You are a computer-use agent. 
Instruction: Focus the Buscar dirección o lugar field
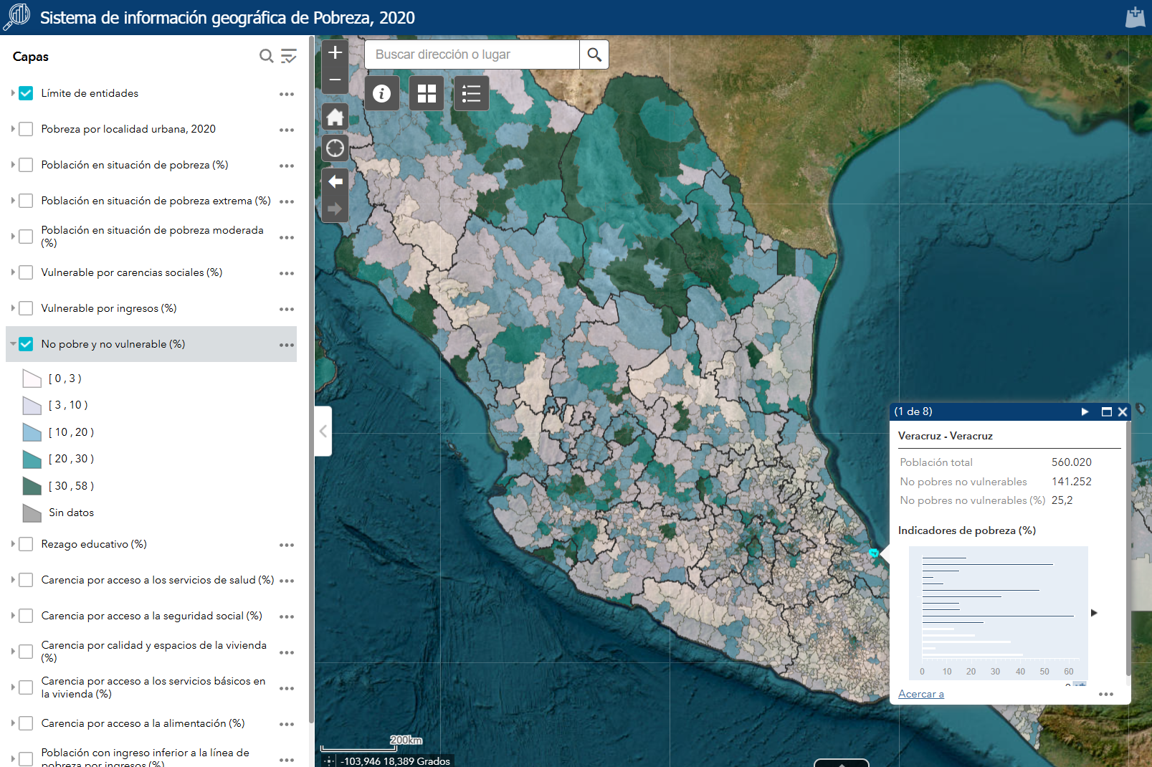(472, 54)
